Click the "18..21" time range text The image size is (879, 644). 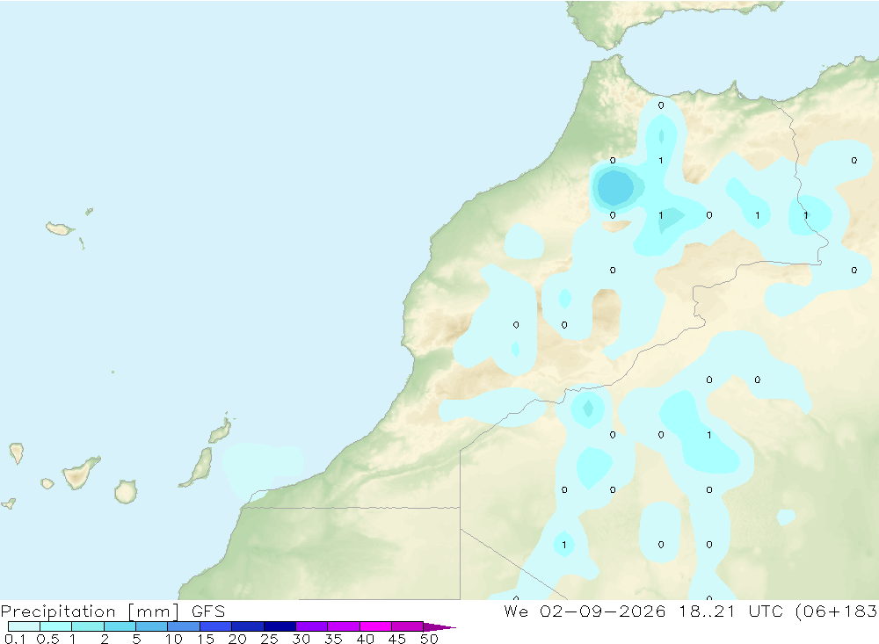coord(707,611)
